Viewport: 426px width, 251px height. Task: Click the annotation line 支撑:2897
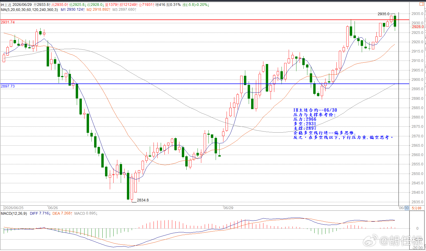[x=305, y=128]
